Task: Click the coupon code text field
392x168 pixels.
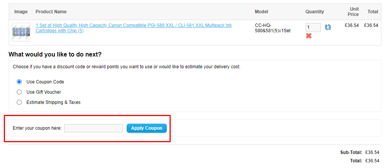Action: tap(94, 128)
